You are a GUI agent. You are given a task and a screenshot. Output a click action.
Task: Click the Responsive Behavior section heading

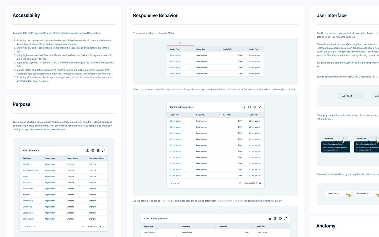tap(155, 16)
